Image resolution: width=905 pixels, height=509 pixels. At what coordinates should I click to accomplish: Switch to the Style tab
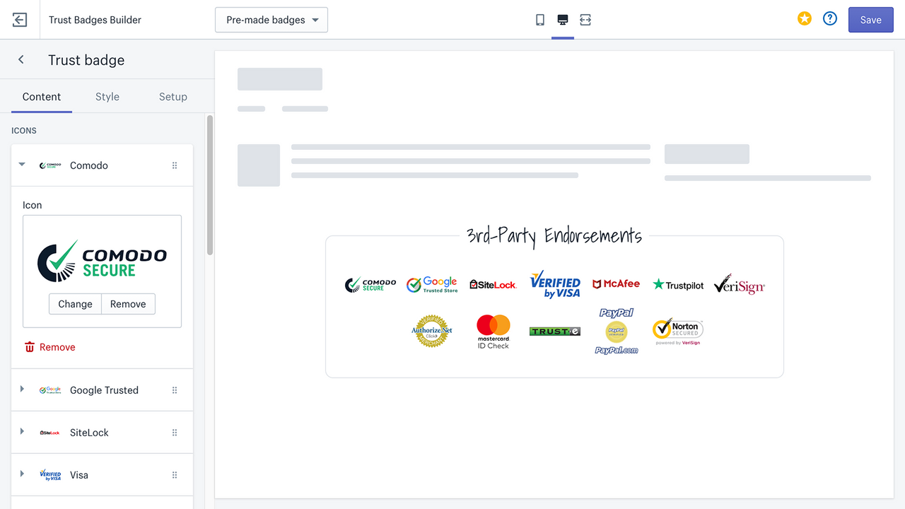(107, 96)
